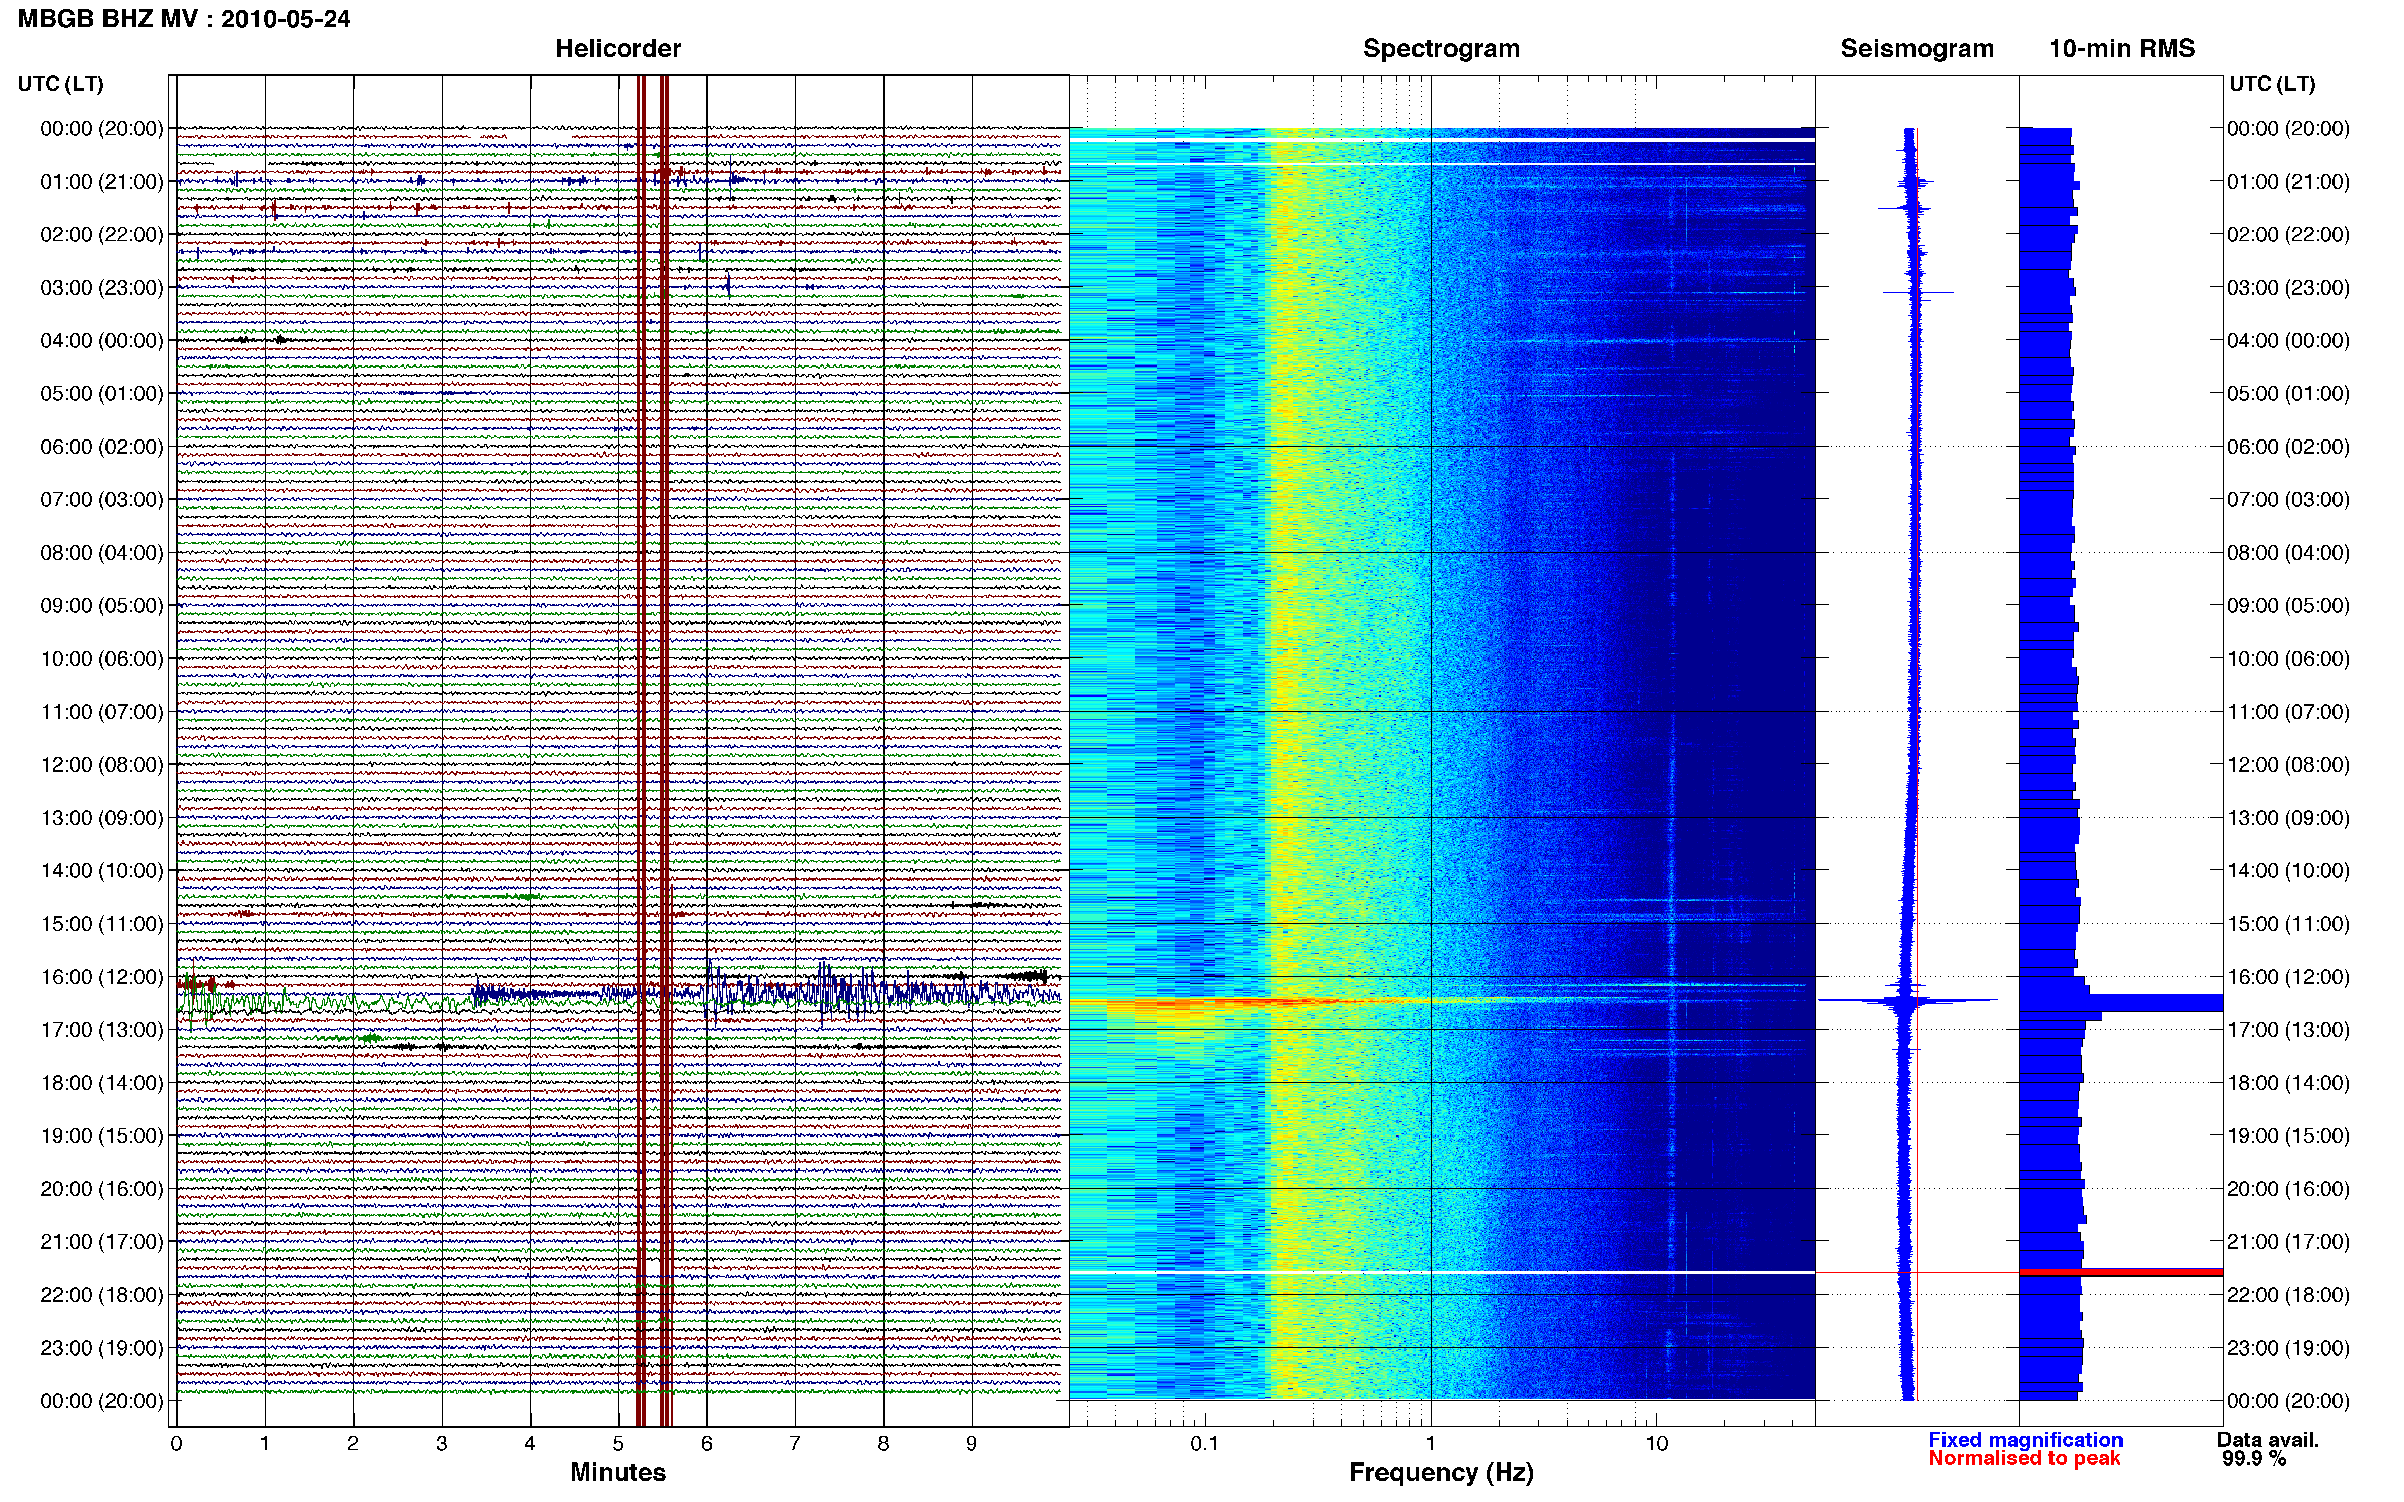This screenshot has height=1502, width=2404.
Task: Click the red peak bar in the RMS panel
Action: point(2121,1272)
